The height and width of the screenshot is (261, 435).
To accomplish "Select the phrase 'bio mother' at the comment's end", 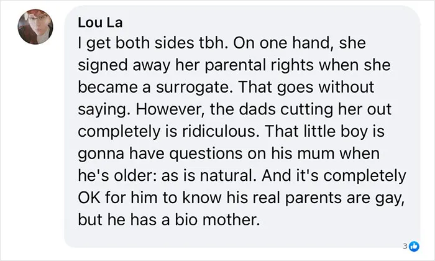I will (x=217, y=219).
